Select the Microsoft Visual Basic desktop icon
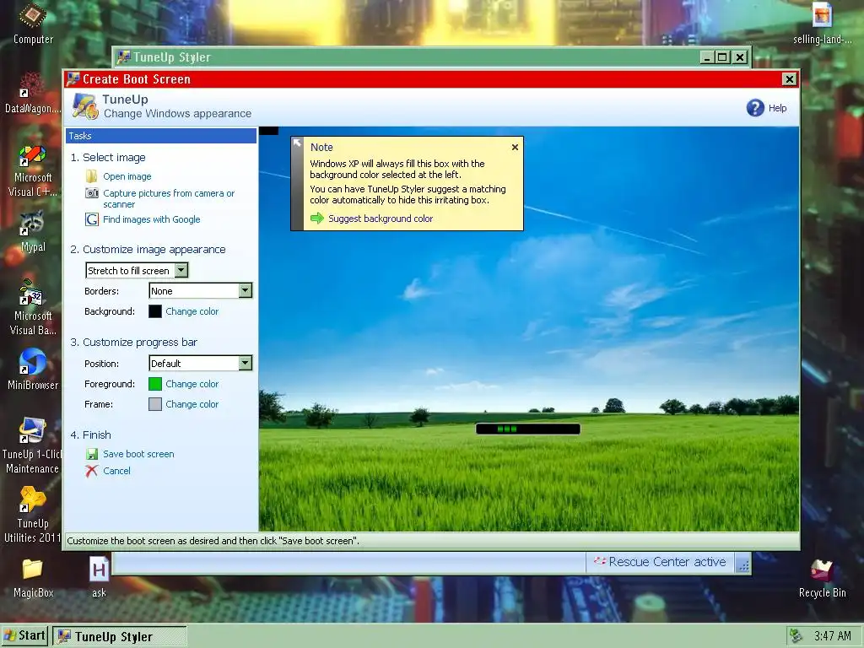864x648 pixels. pyautogui.click(x=33, y=307)
